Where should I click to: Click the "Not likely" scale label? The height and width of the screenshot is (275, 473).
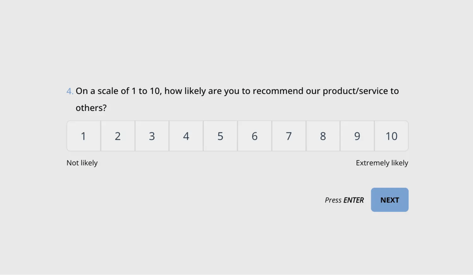(82, 163)
